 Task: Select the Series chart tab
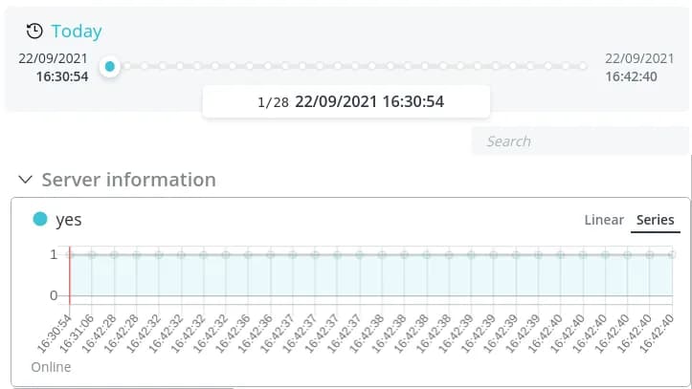tap(656, 220)
